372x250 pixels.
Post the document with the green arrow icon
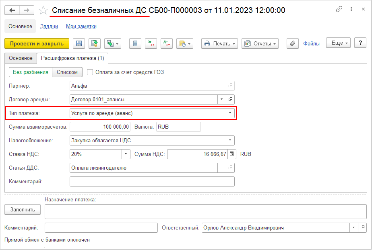(x=95, y=43)
